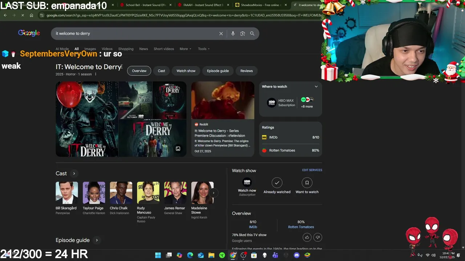Open HBO Max Watch now icon
465x261 pixels.
click(x=247, y=182)
